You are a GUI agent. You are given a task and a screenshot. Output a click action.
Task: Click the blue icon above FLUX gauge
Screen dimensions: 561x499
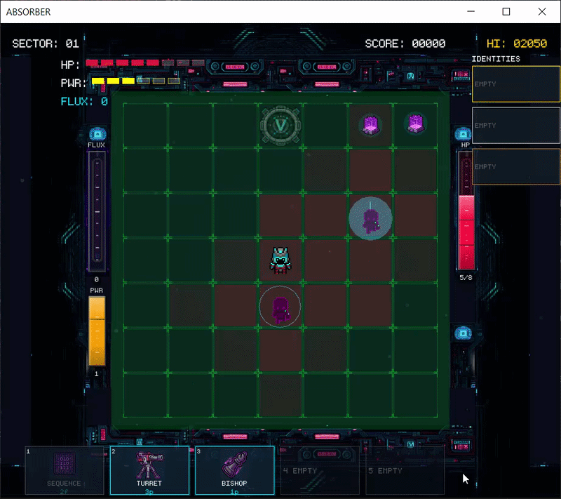[97, 134]
